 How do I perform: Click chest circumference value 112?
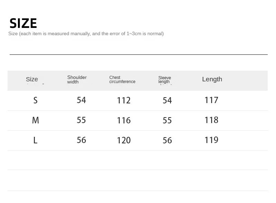coord(124,101)
